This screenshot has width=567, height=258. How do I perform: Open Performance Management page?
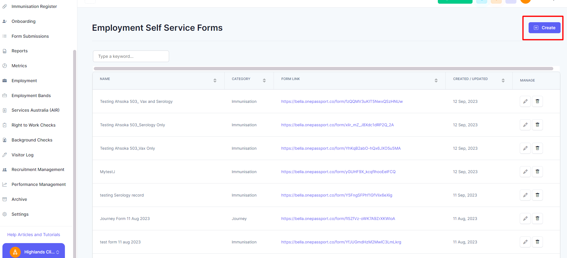[39, 184]
